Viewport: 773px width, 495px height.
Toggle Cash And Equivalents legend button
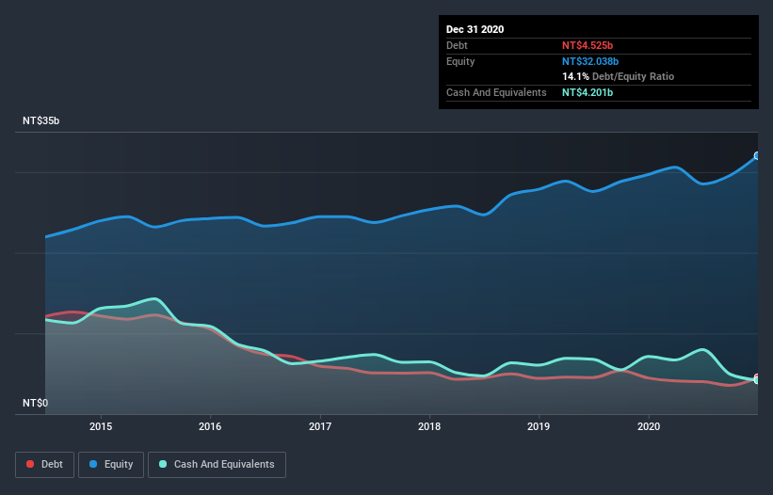point(217,464)
